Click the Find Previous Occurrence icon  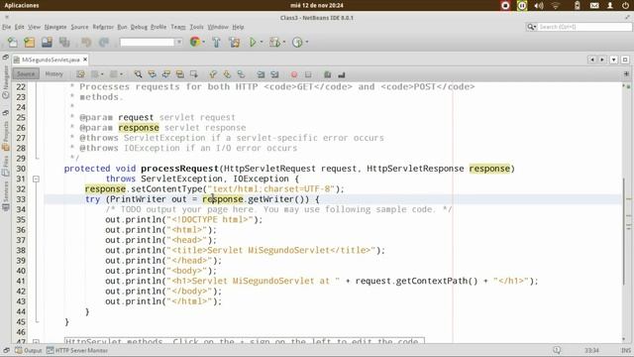click(x=152, y=74)
